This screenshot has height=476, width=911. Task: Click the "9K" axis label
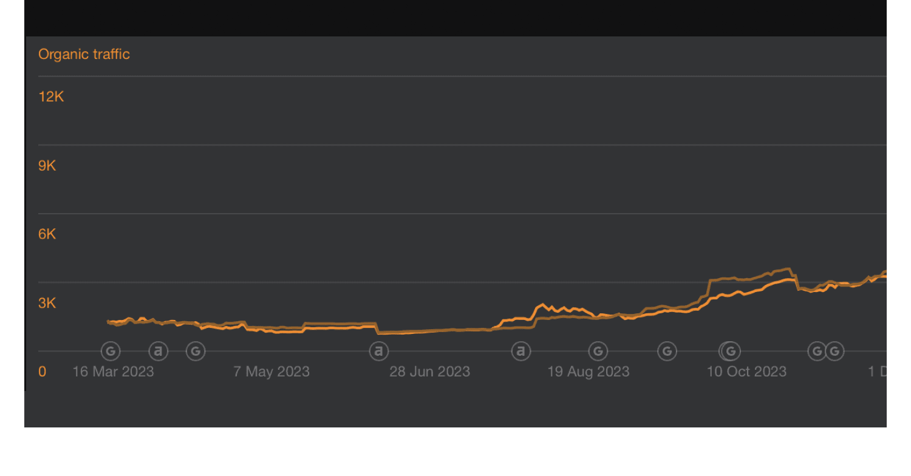pos(47,165)
